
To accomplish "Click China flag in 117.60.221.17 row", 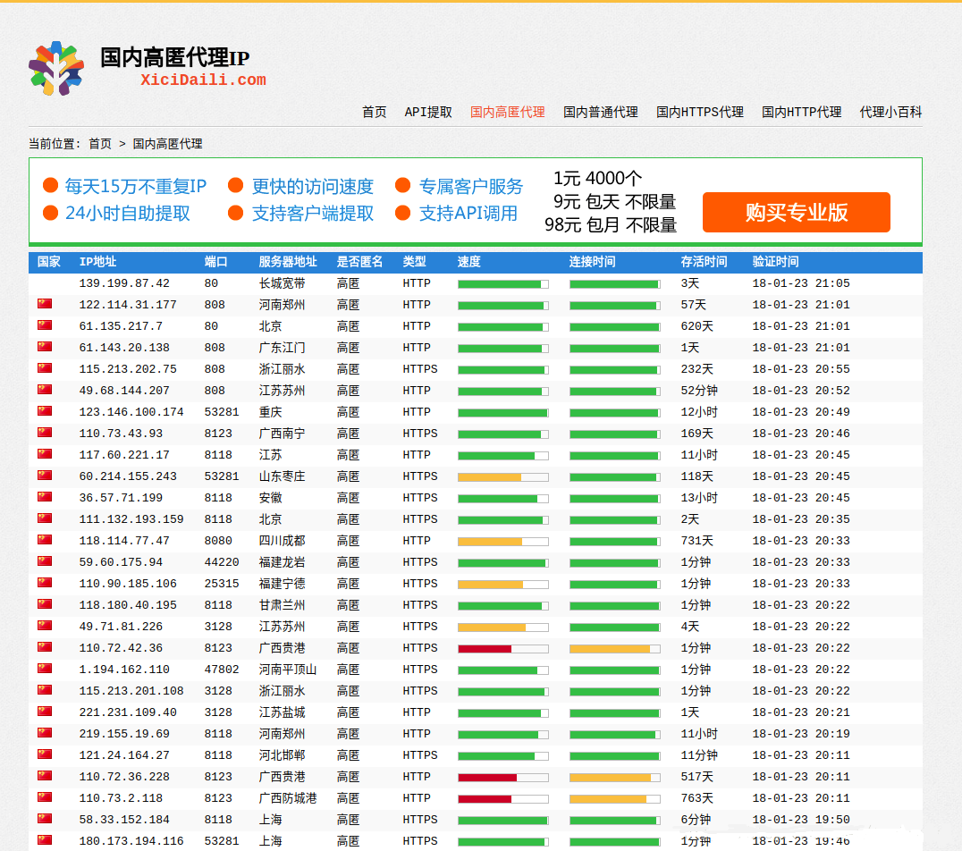I will click(x=45, y=454).
